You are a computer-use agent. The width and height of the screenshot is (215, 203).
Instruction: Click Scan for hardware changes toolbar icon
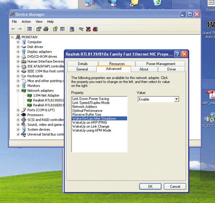tap(72, 29)
